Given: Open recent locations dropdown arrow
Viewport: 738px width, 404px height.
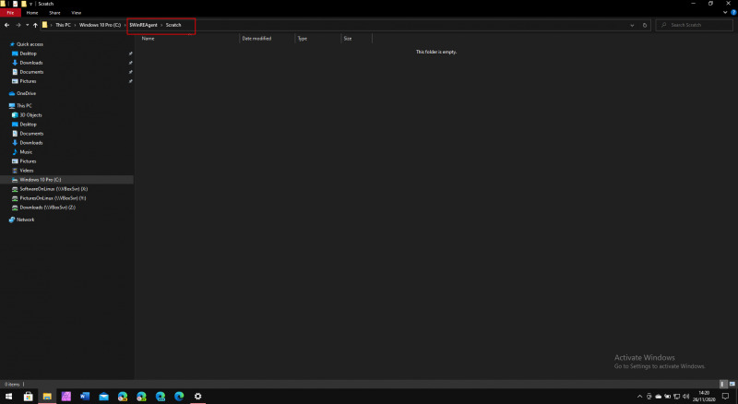Looking at the screenshot, I should (26, 25).
